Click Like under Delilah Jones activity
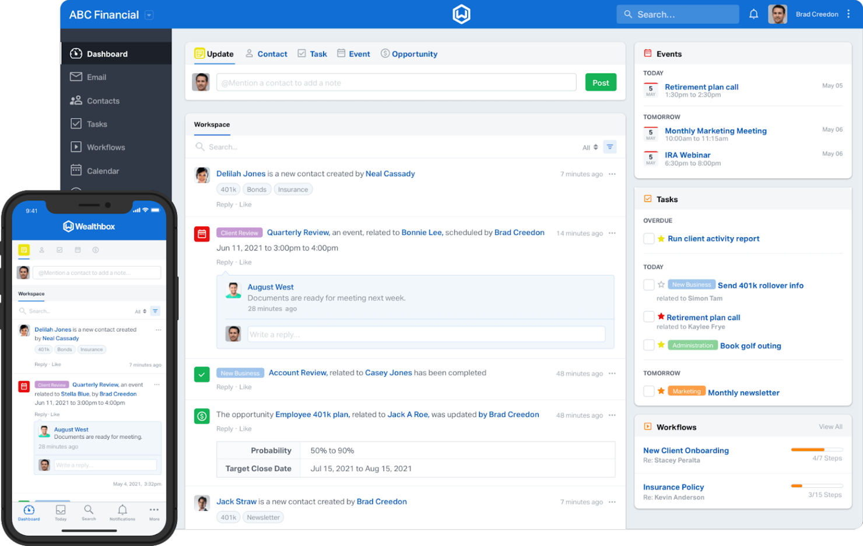Viewport: 863px width, 546px height. (x=245, y=205)
